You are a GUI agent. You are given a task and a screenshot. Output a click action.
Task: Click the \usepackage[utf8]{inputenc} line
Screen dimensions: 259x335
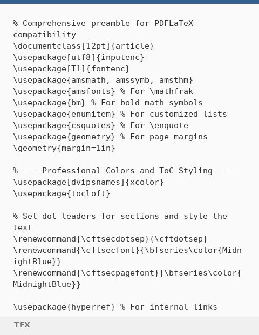(x=79, y=57)
